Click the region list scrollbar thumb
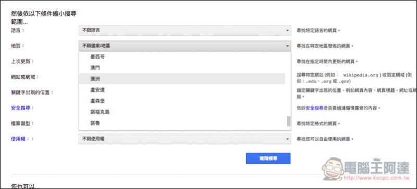This screenshot has width=417, height=189. tap(289, 122)
